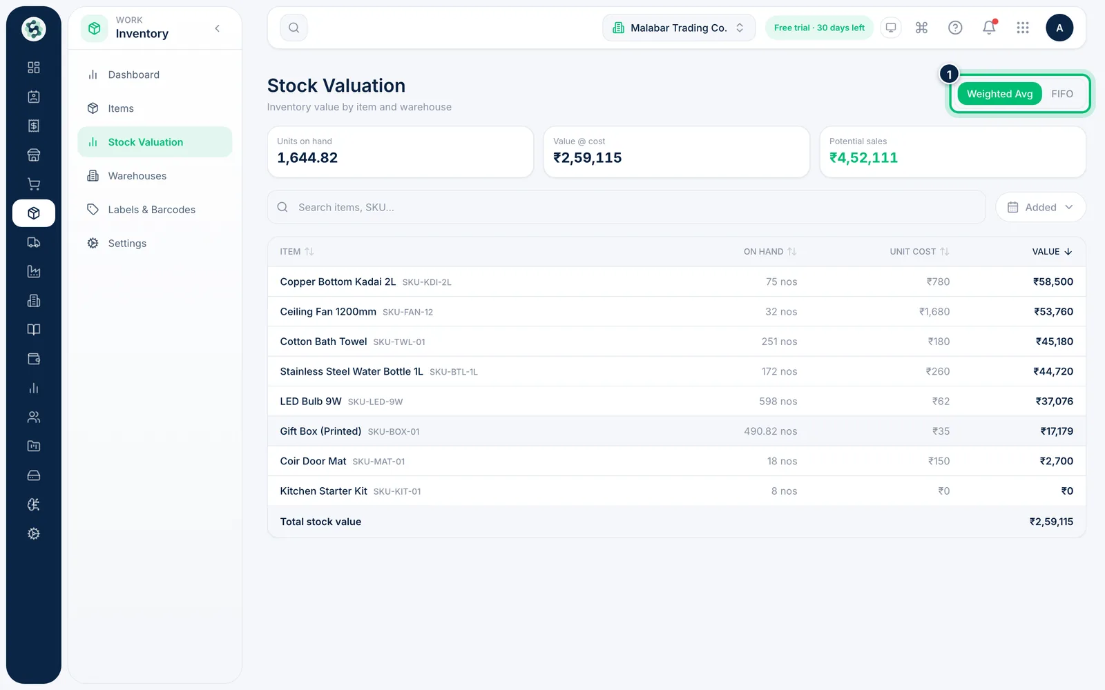Open the apps grid launcher icon
Screen dimensions: 1105x690
[1023, 28]
